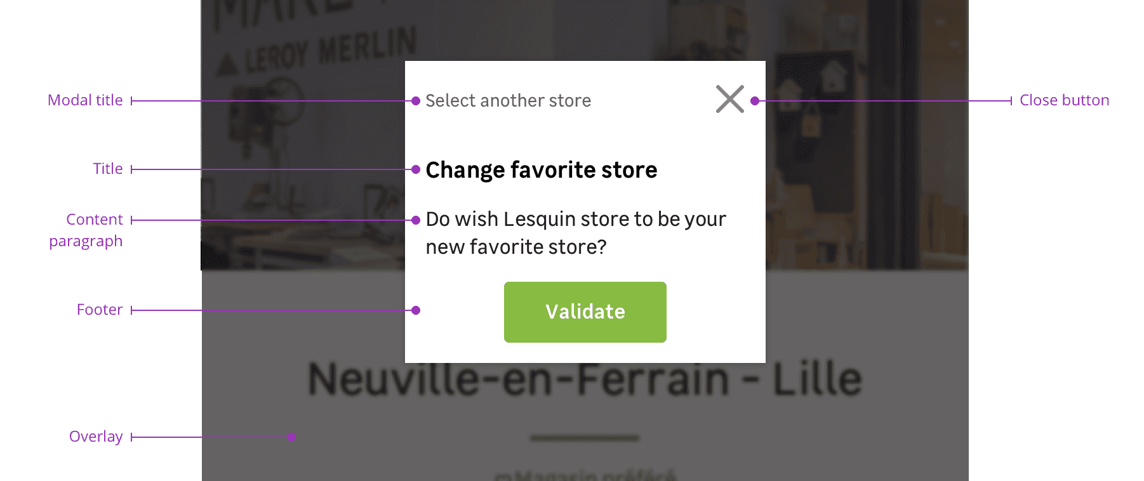Click the Lesquin store question paragraph

(x=575, y=233)
